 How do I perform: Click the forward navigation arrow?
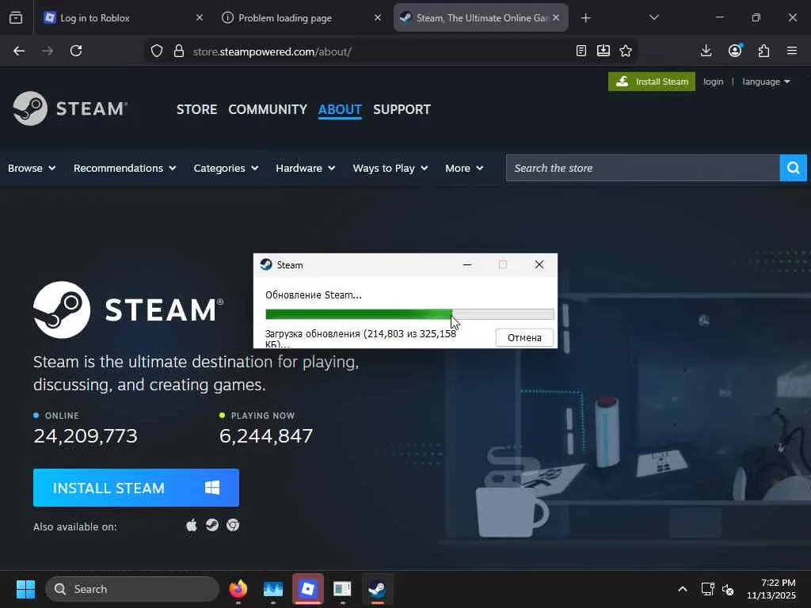47,51
